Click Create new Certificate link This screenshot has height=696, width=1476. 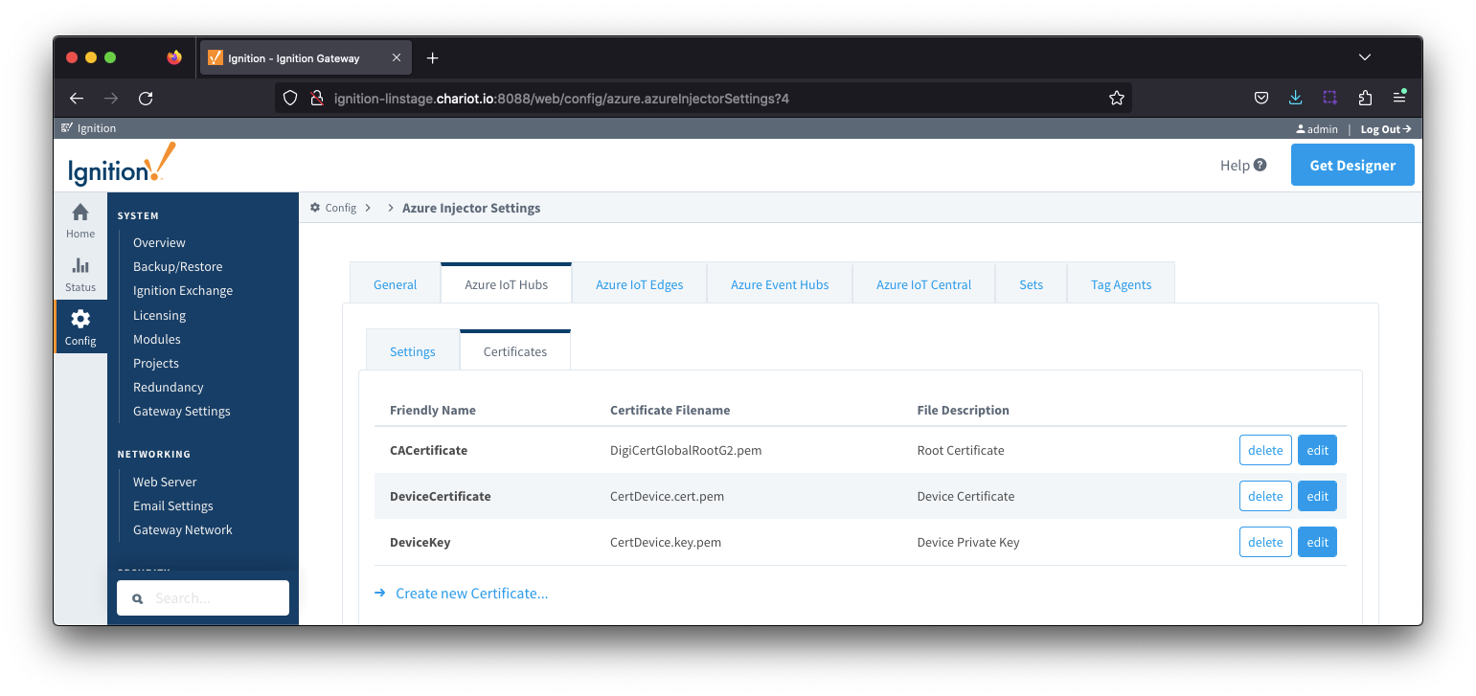471,594
